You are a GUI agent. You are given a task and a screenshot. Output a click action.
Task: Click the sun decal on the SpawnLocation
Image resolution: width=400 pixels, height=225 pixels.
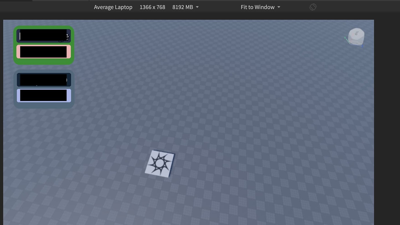tap(160, 164)
